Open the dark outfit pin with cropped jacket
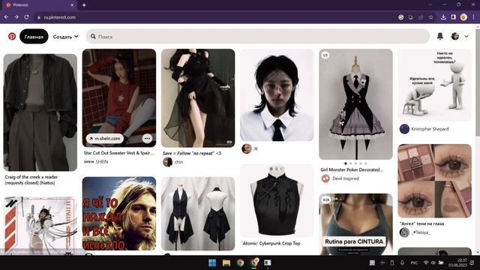 click(40, 112)
